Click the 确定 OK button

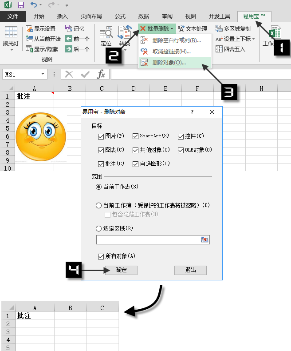point(122,270)
